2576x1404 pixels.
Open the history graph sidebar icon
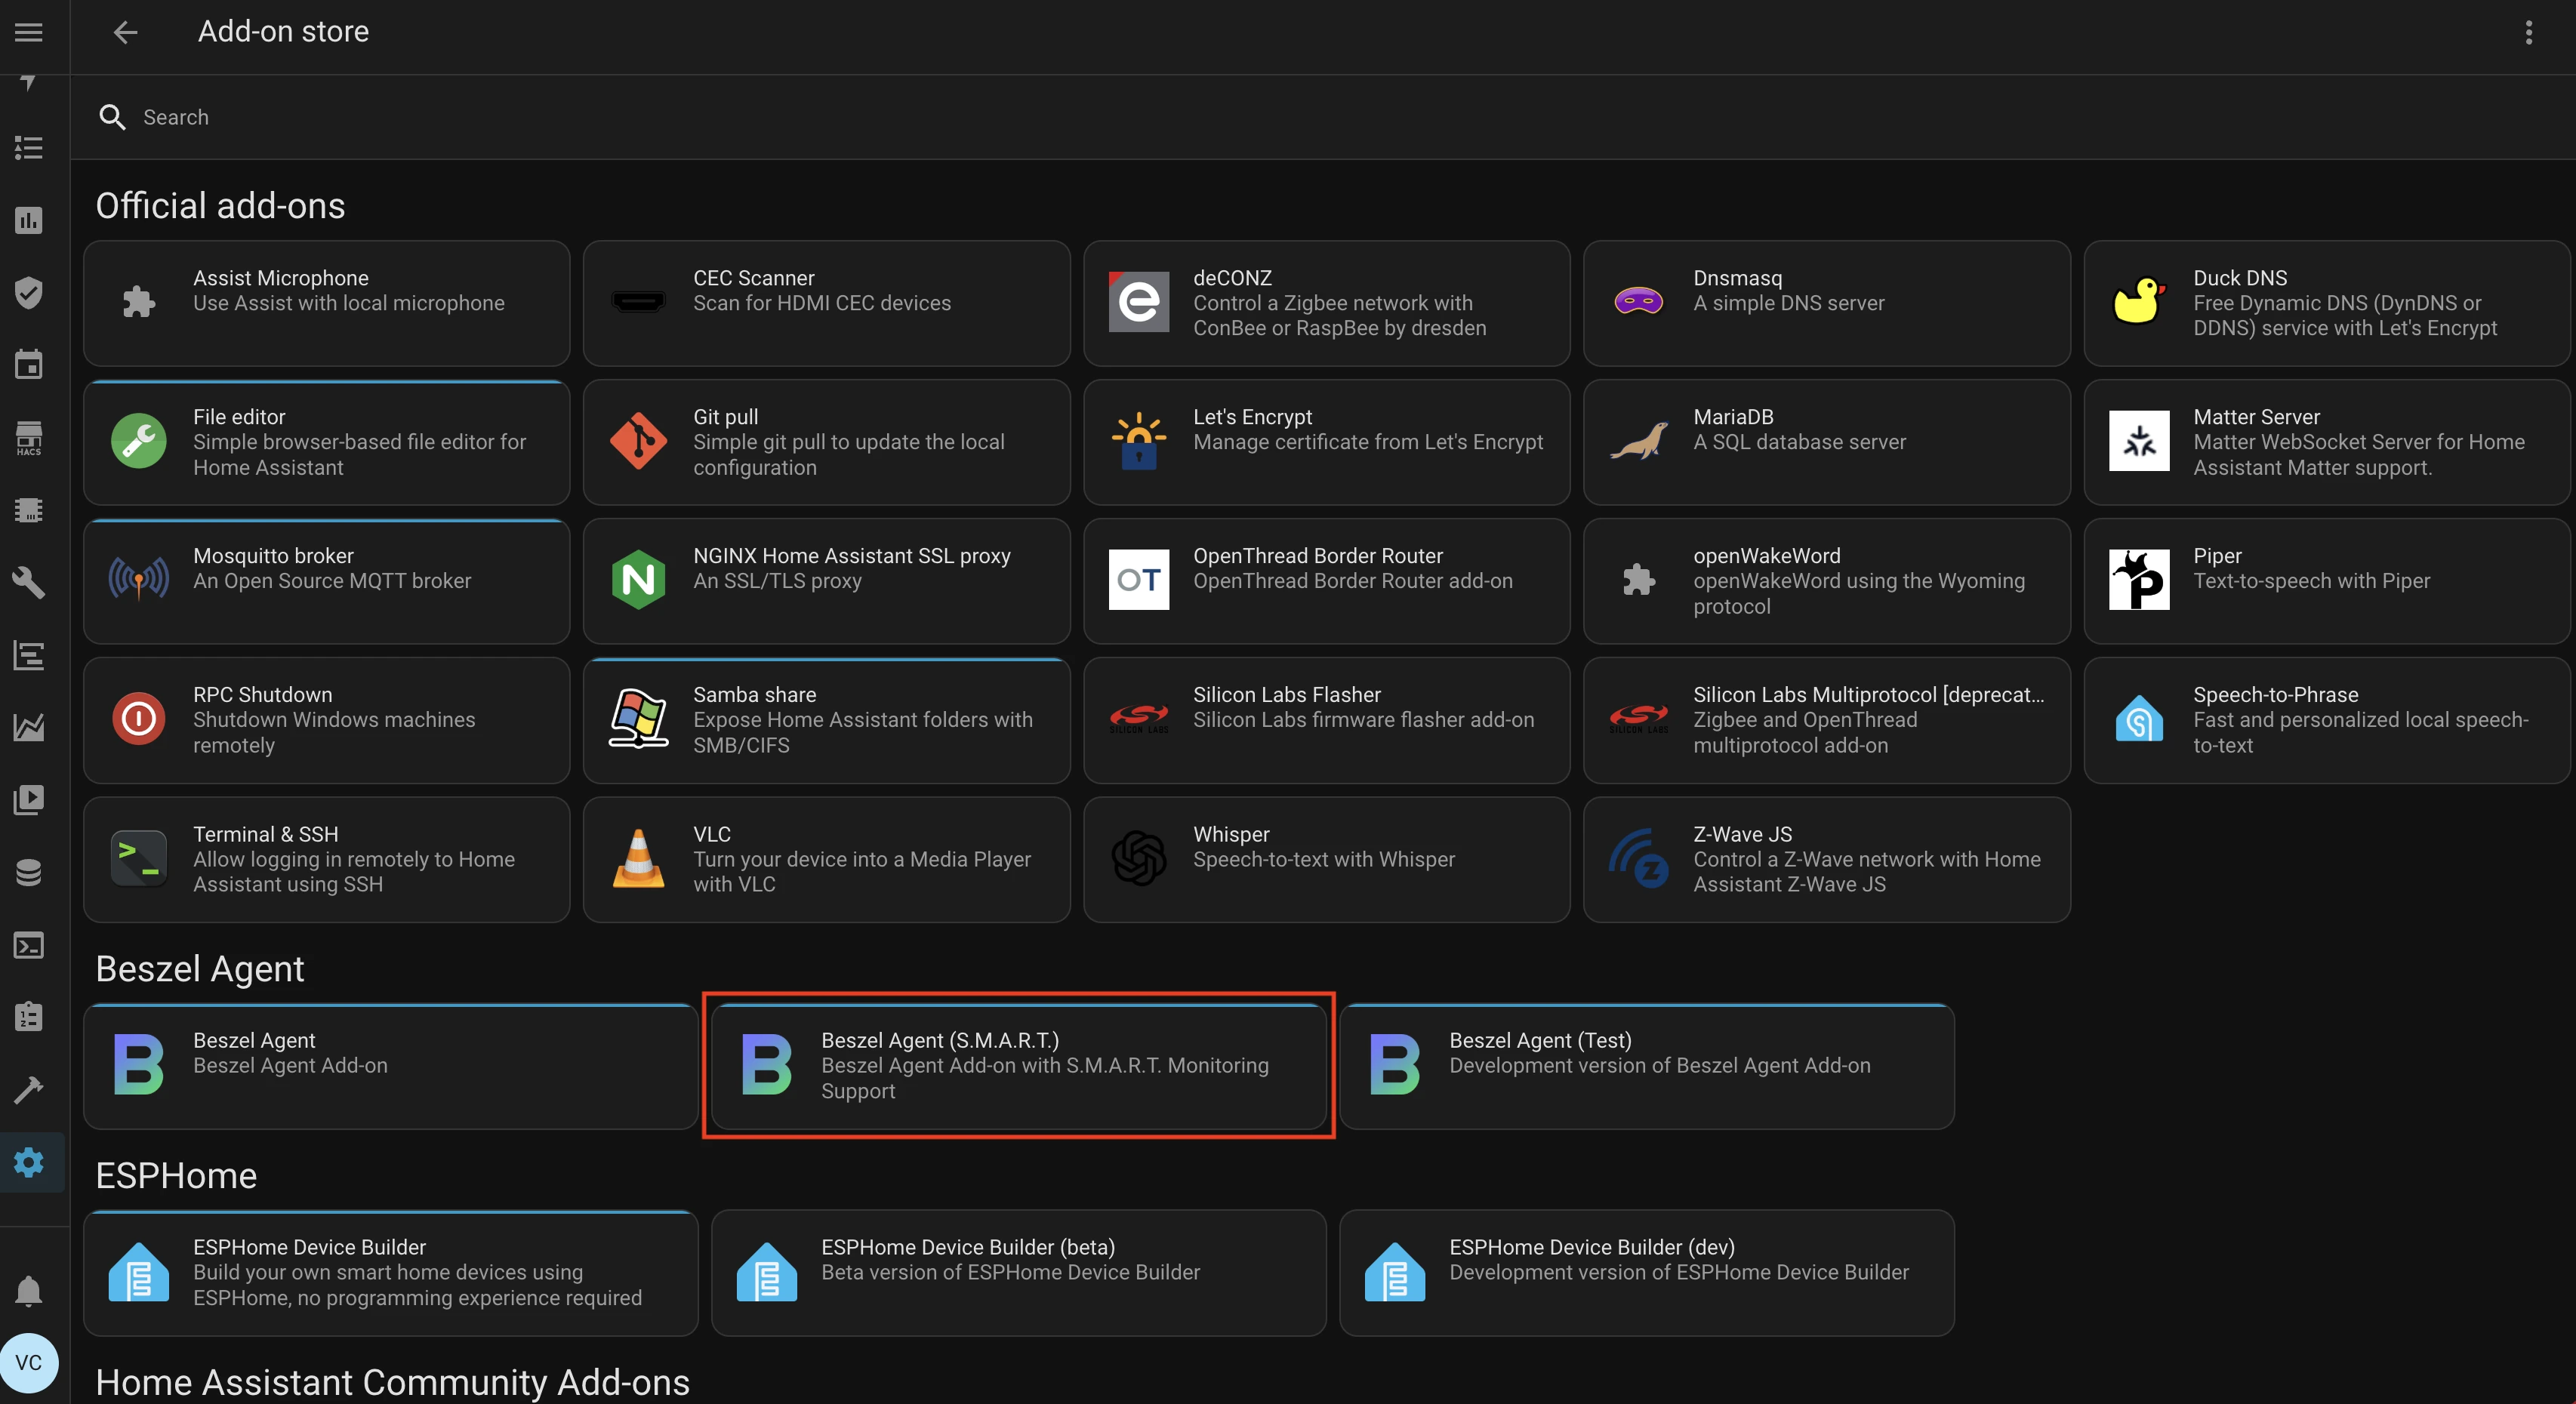coord(28,727)
